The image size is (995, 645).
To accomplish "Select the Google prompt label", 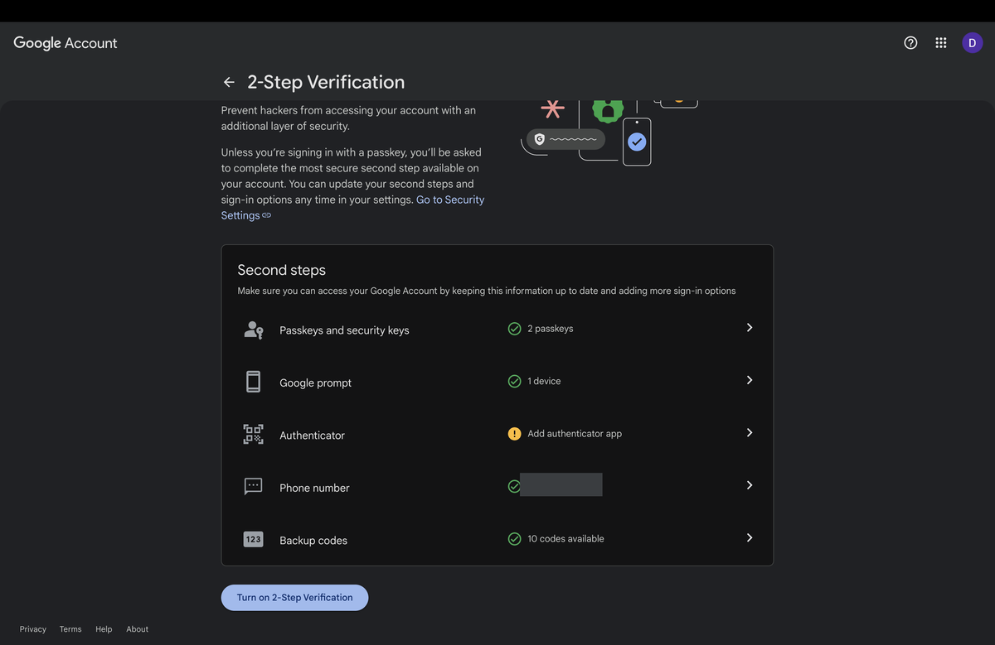I will point(315,383).
